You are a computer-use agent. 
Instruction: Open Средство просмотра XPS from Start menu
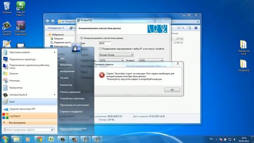(x=29, y=109)
